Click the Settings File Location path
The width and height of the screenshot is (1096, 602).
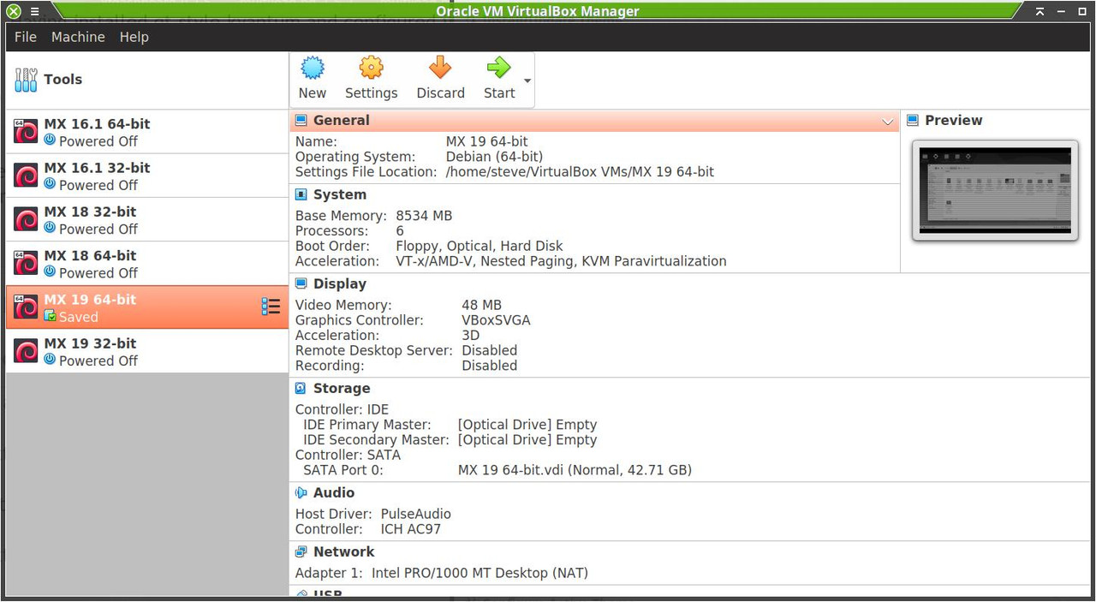pyautogui.click(x=580, y=172)
